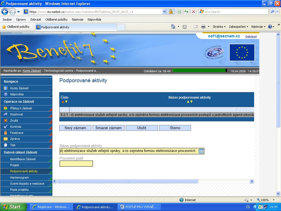The height and width of the screenshot is (211, 281).
Task: Click the Uložit button
Action: (142, 128)
